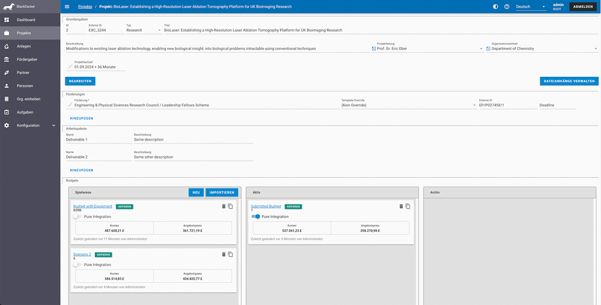Click the Aufgaben checklist icon

click(x=7, y=112)
